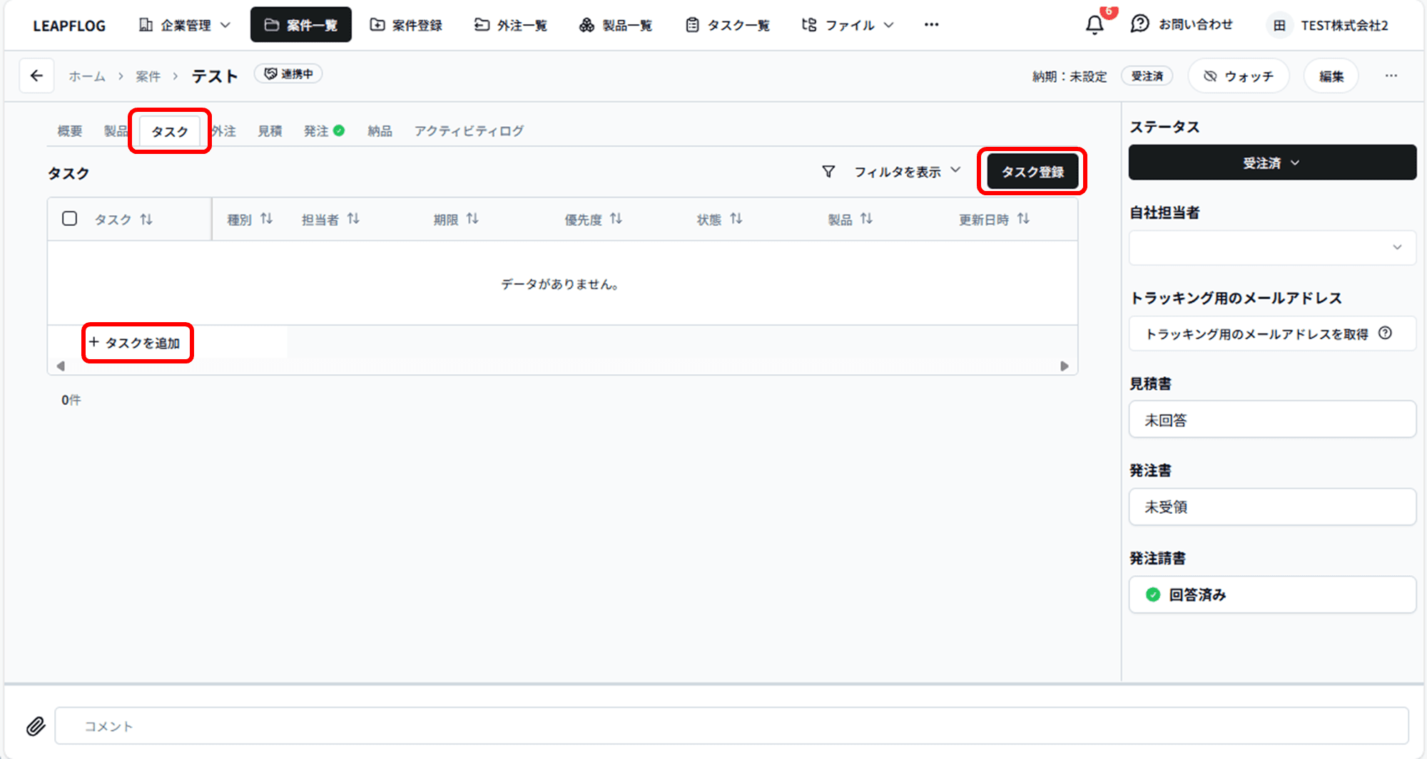Click the filter funnel icon
Viewport: 1427px width, 759px height.
pos(828,172)
